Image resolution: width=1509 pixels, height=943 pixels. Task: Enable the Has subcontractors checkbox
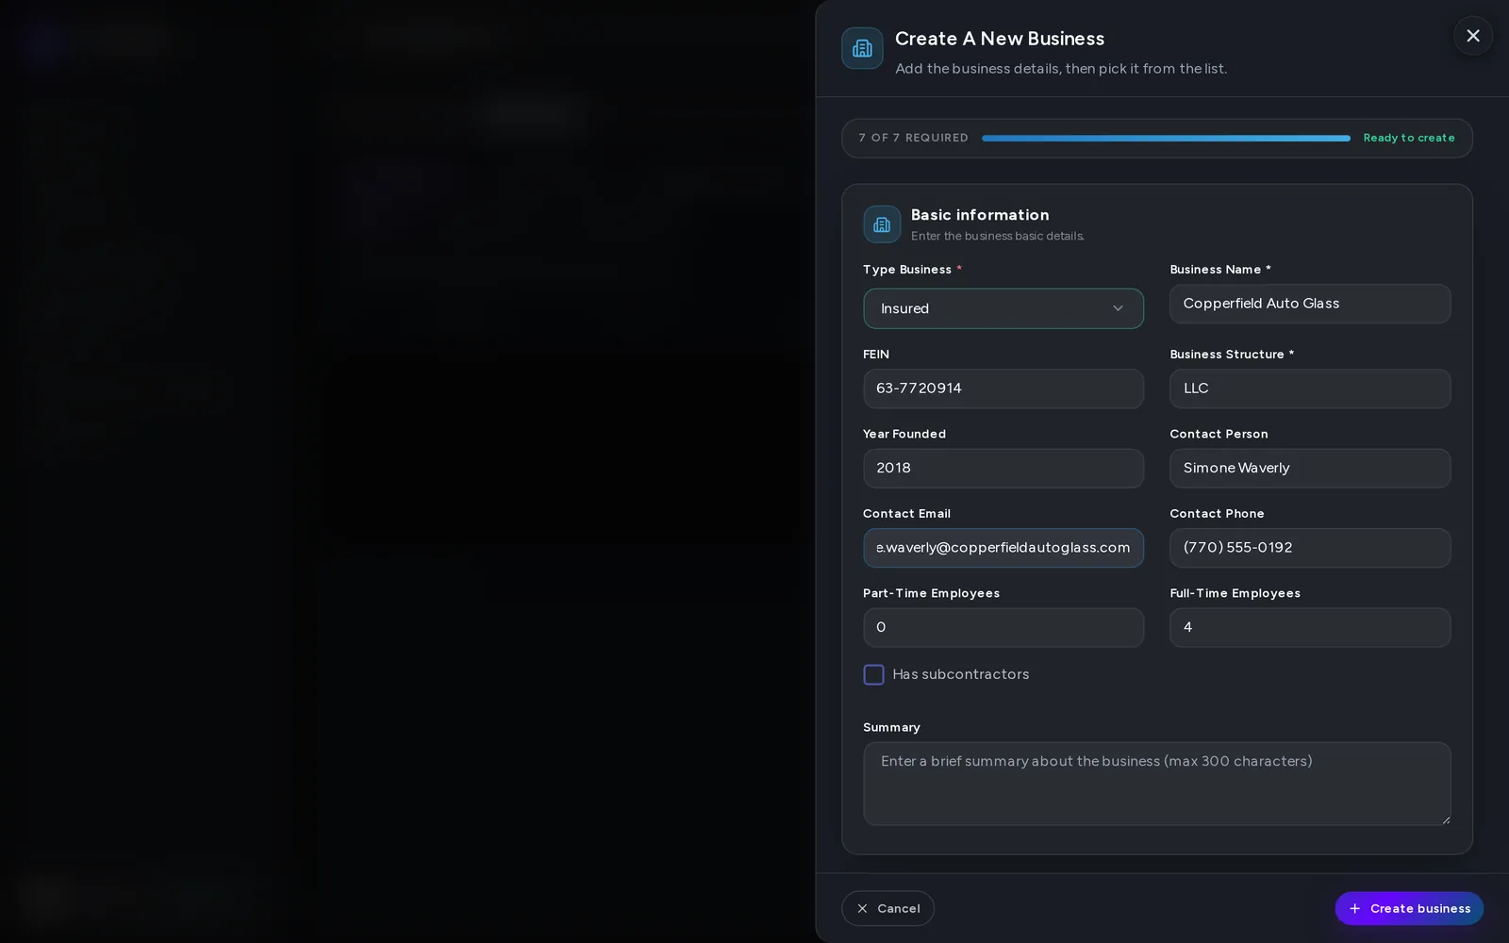click(x=873, y=674)
